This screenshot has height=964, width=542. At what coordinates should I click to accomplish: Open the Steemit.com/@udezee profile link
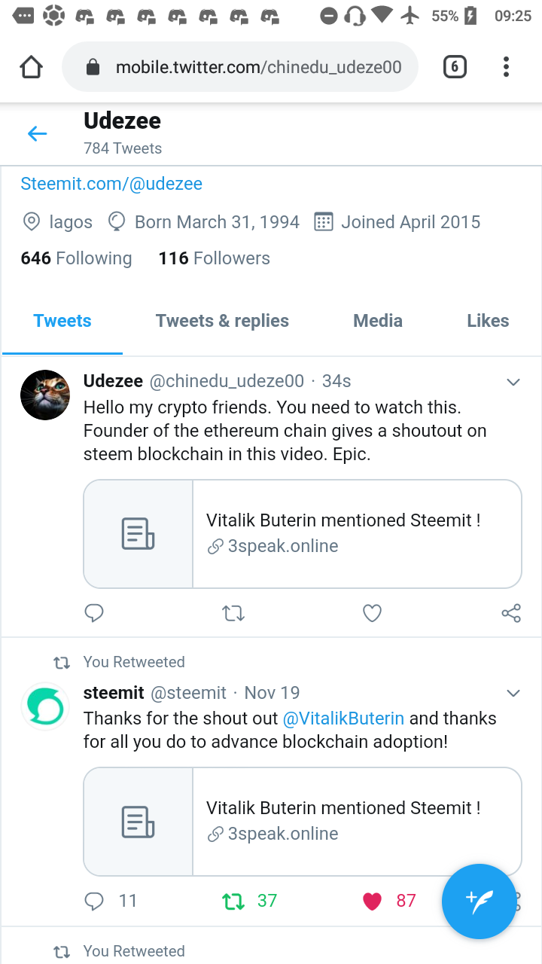pos(111,184)
